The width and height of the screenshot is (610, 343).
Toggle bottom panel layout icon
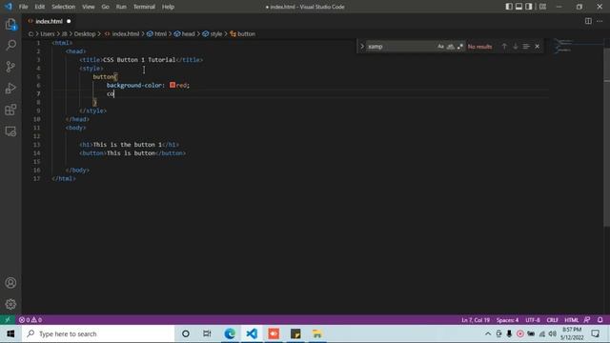pyautogui.click(x=518, y=7)
